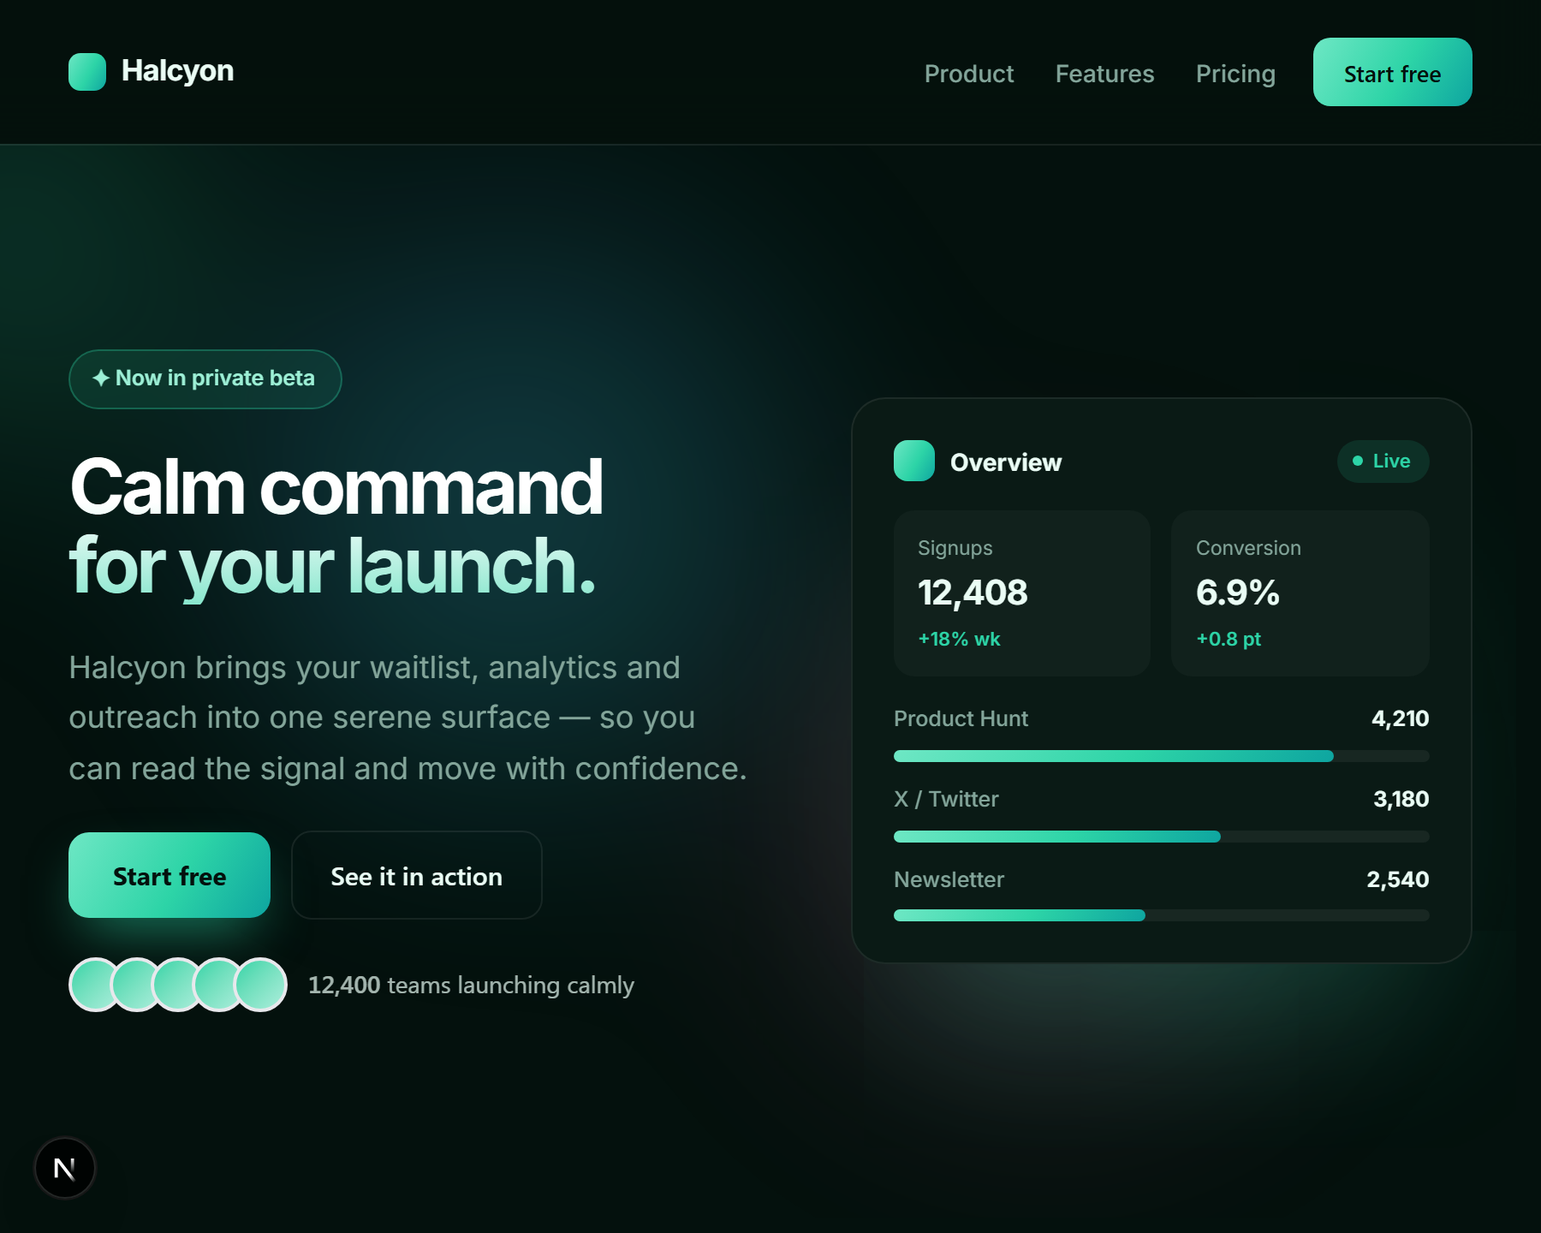Click the 6.9% conversion value
Screen dimensions: 1541x1233
coord(1237,593)
